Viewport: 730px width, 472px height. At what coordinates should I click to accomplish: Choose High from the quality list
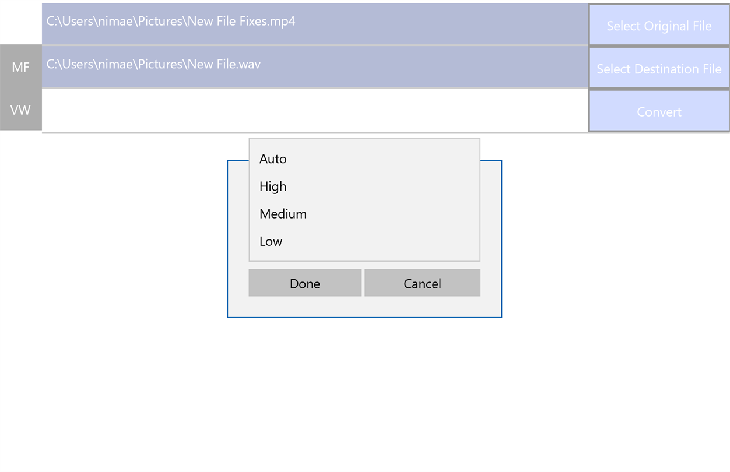coord(273,186)
